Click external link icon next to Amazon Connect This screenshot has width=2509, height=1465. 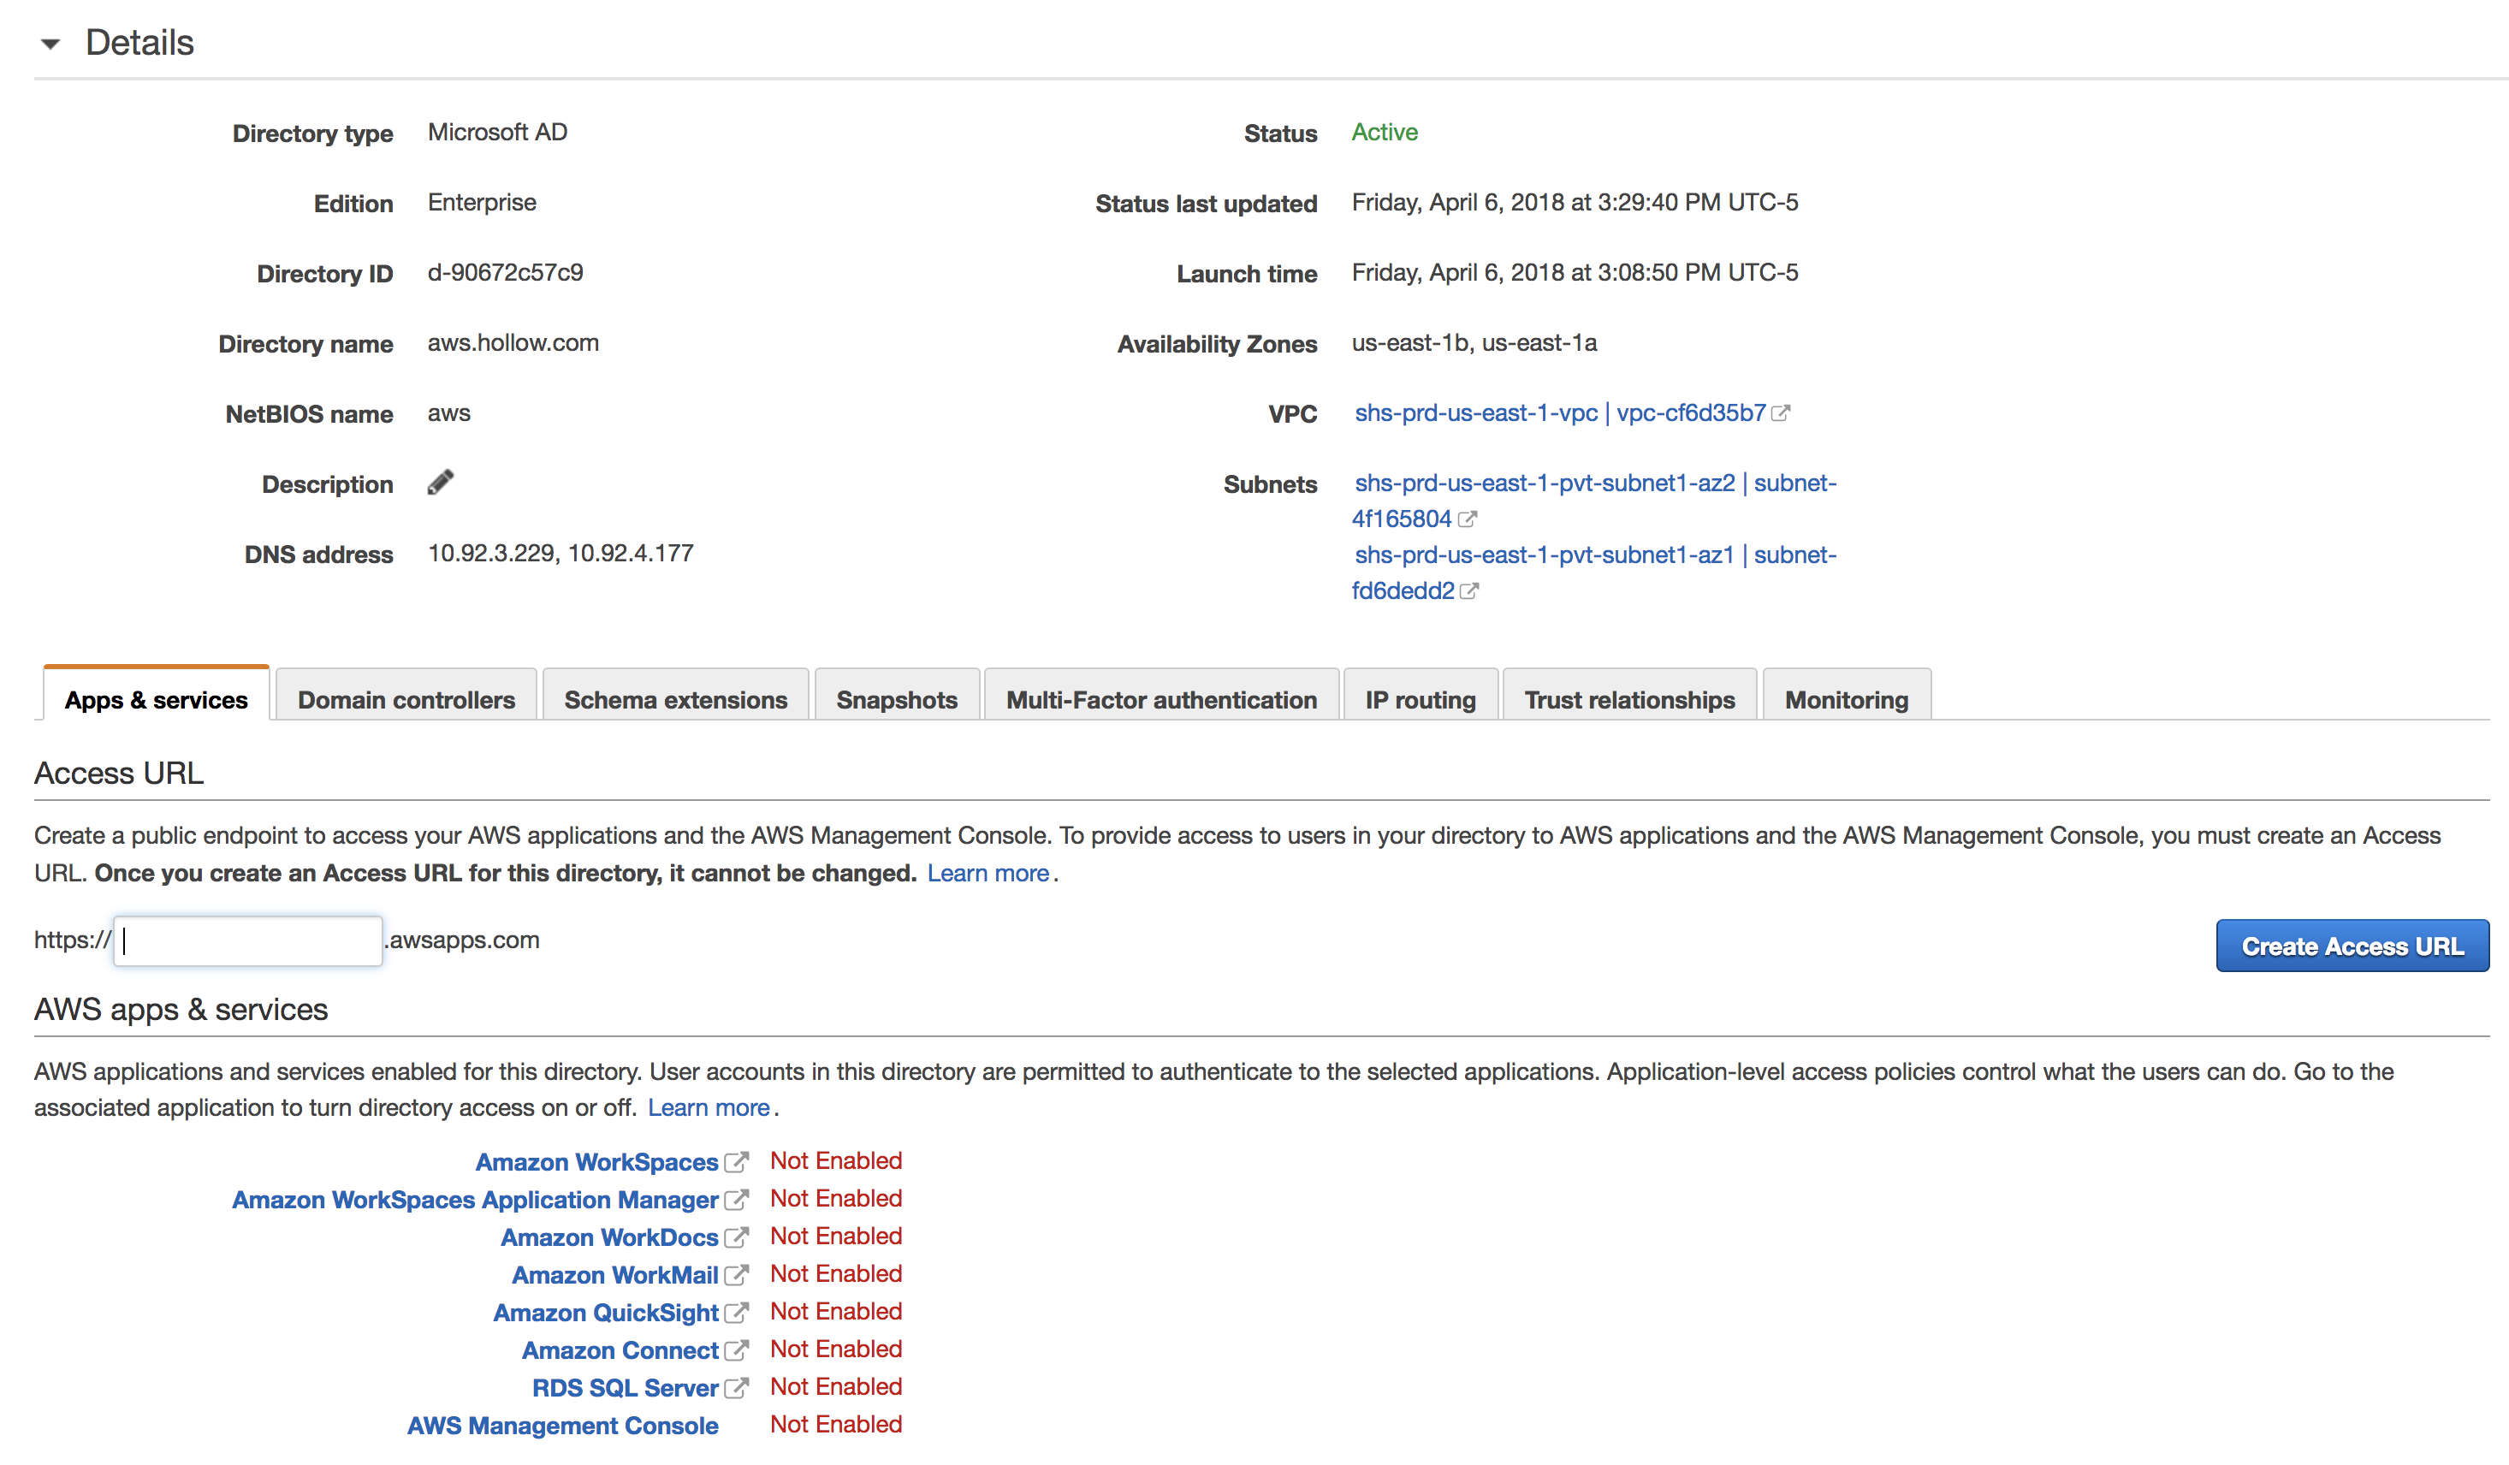point(736,1350)
